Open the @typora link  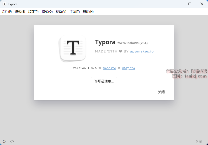(x=128, y=68)
